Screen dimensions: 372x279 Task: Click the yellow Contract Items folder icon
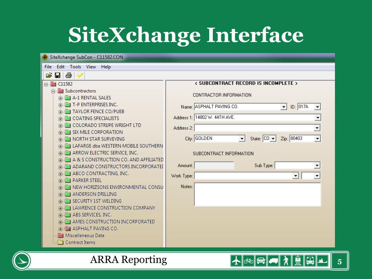(x=61, y=242)
